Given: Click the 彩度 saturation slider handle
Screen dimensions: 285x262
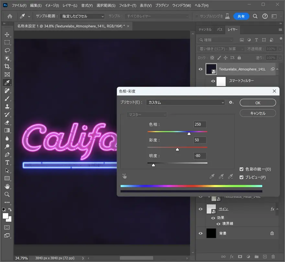Looking at the screenshot, I should (x=177, y=149).
